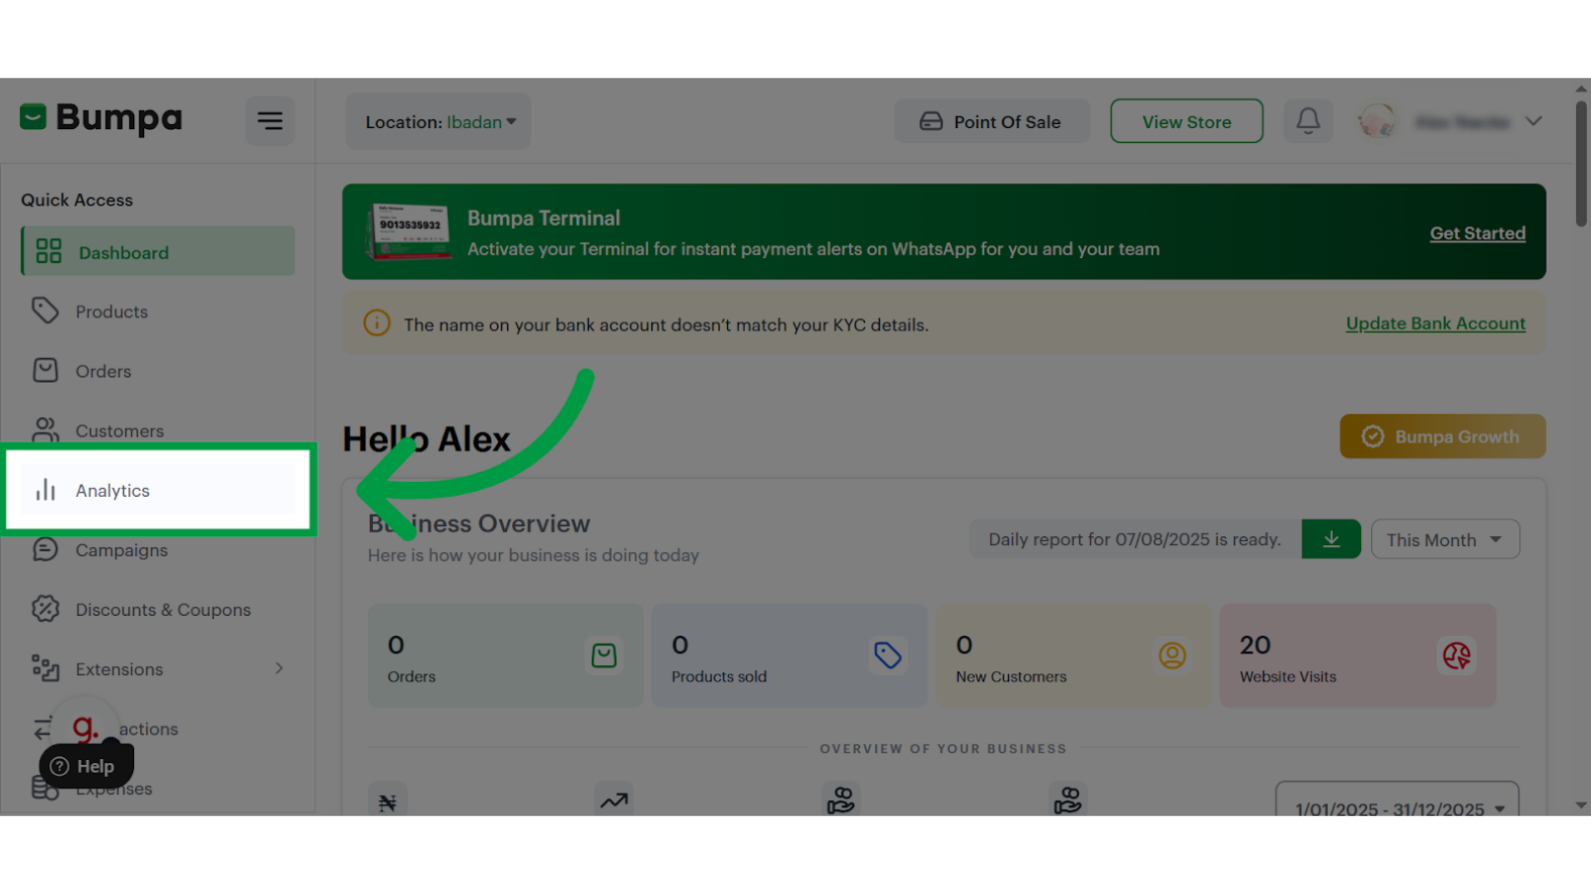The image size is (1591, 894).
Task: Click the Customers people icon
Action: 45,430
